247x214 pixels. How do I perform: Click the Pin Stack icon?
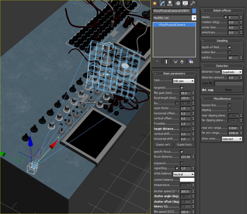157,62
